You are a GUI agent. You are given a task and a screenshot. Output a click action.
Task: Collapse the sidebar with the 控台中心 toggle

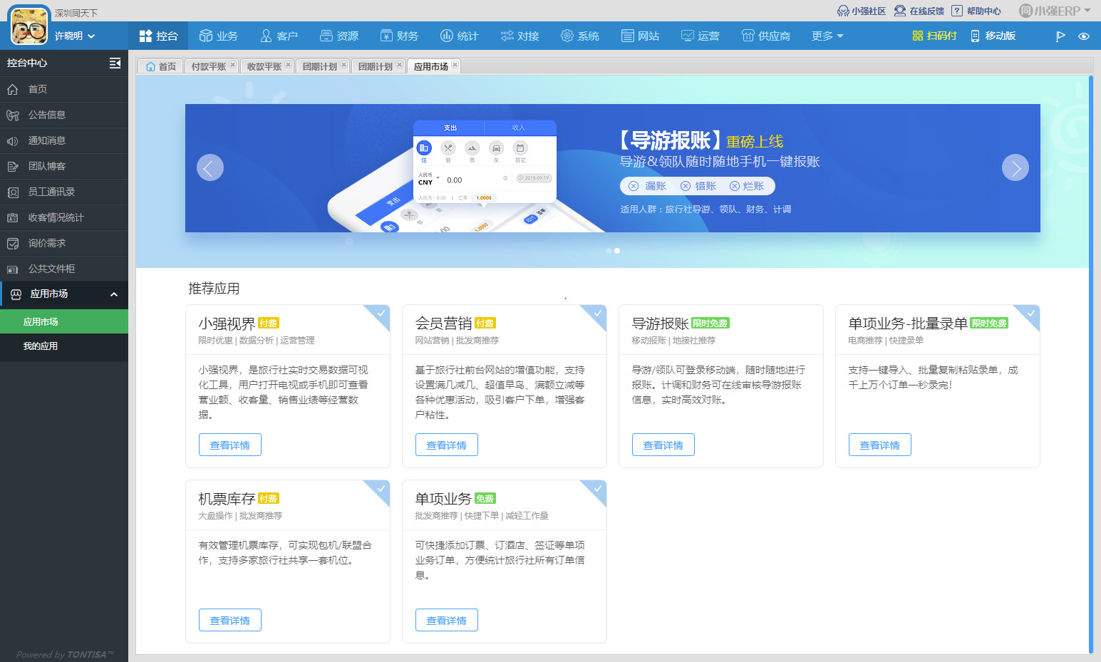(x=115, y=63)
